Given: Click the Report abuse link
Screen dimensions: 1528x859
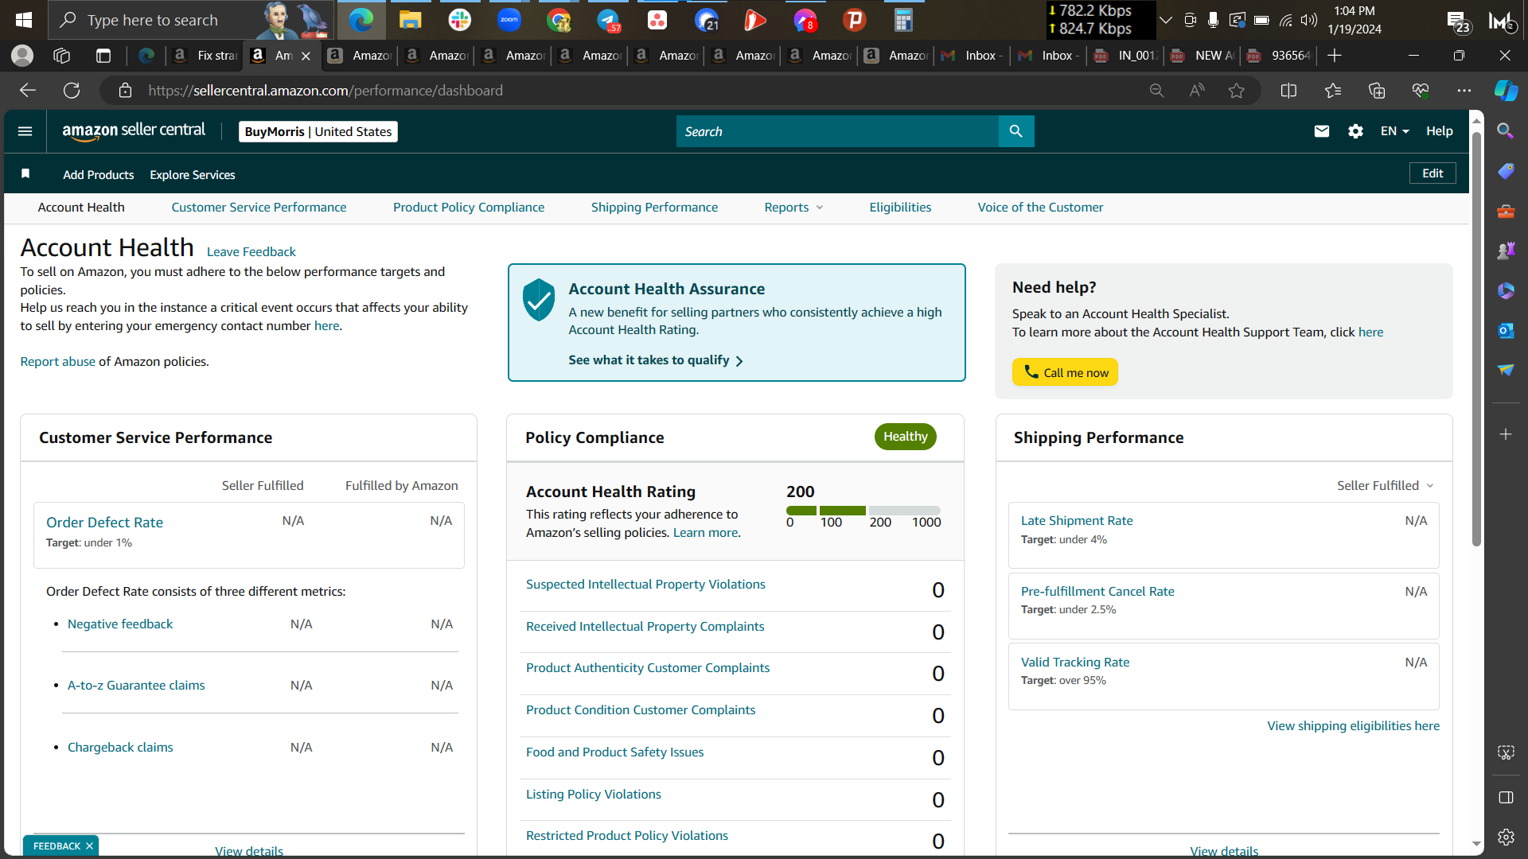Looking at the screenshot, I should (57, 362).
